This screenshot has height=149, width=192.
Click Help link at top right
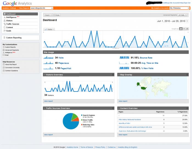[181, 3]
